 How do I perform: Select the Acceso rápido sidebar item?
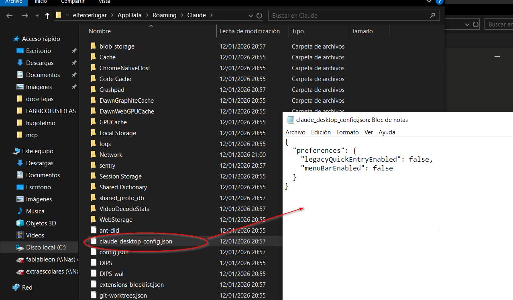pyautogui.click(x=41, y=39)
